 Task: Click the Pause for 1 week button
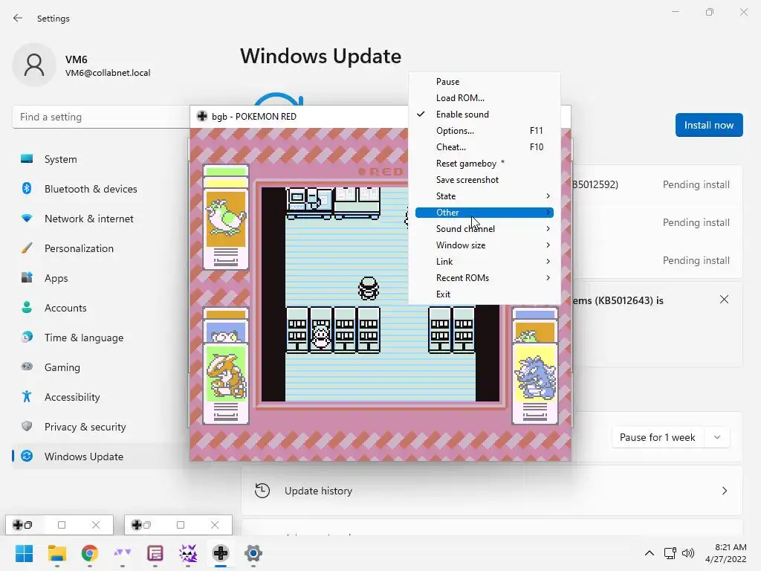pos(658,437)
